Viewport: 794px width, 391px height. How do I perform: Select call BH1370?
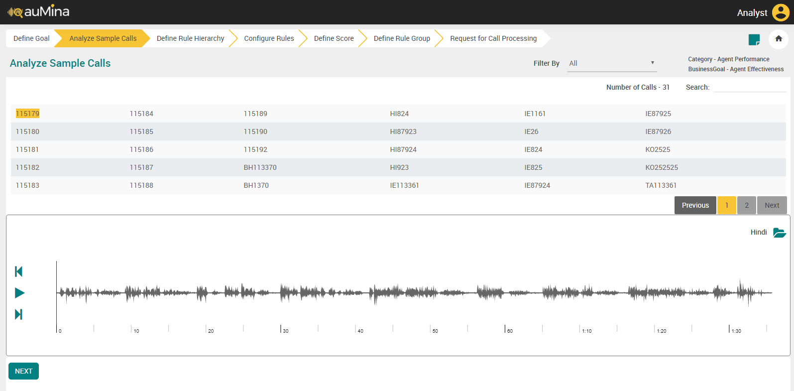point(256,185)
